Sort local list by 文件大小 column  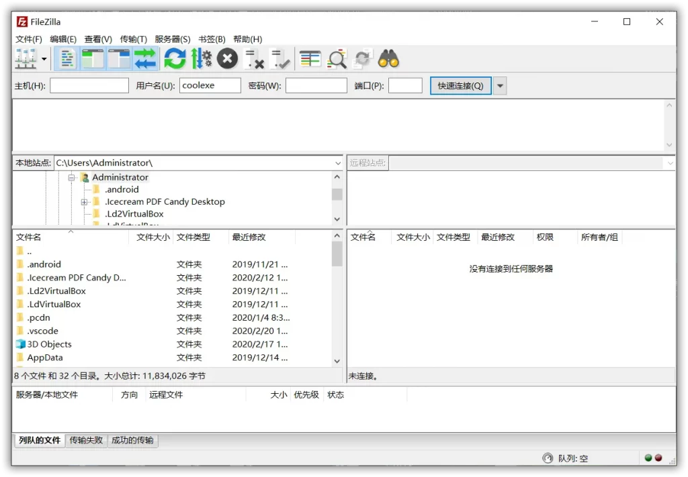[x=152, y=237]
